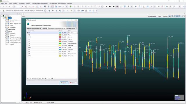Click the dark head icon left of Плоскость
This screenshot has height=104, width=186.
(3, 11)
